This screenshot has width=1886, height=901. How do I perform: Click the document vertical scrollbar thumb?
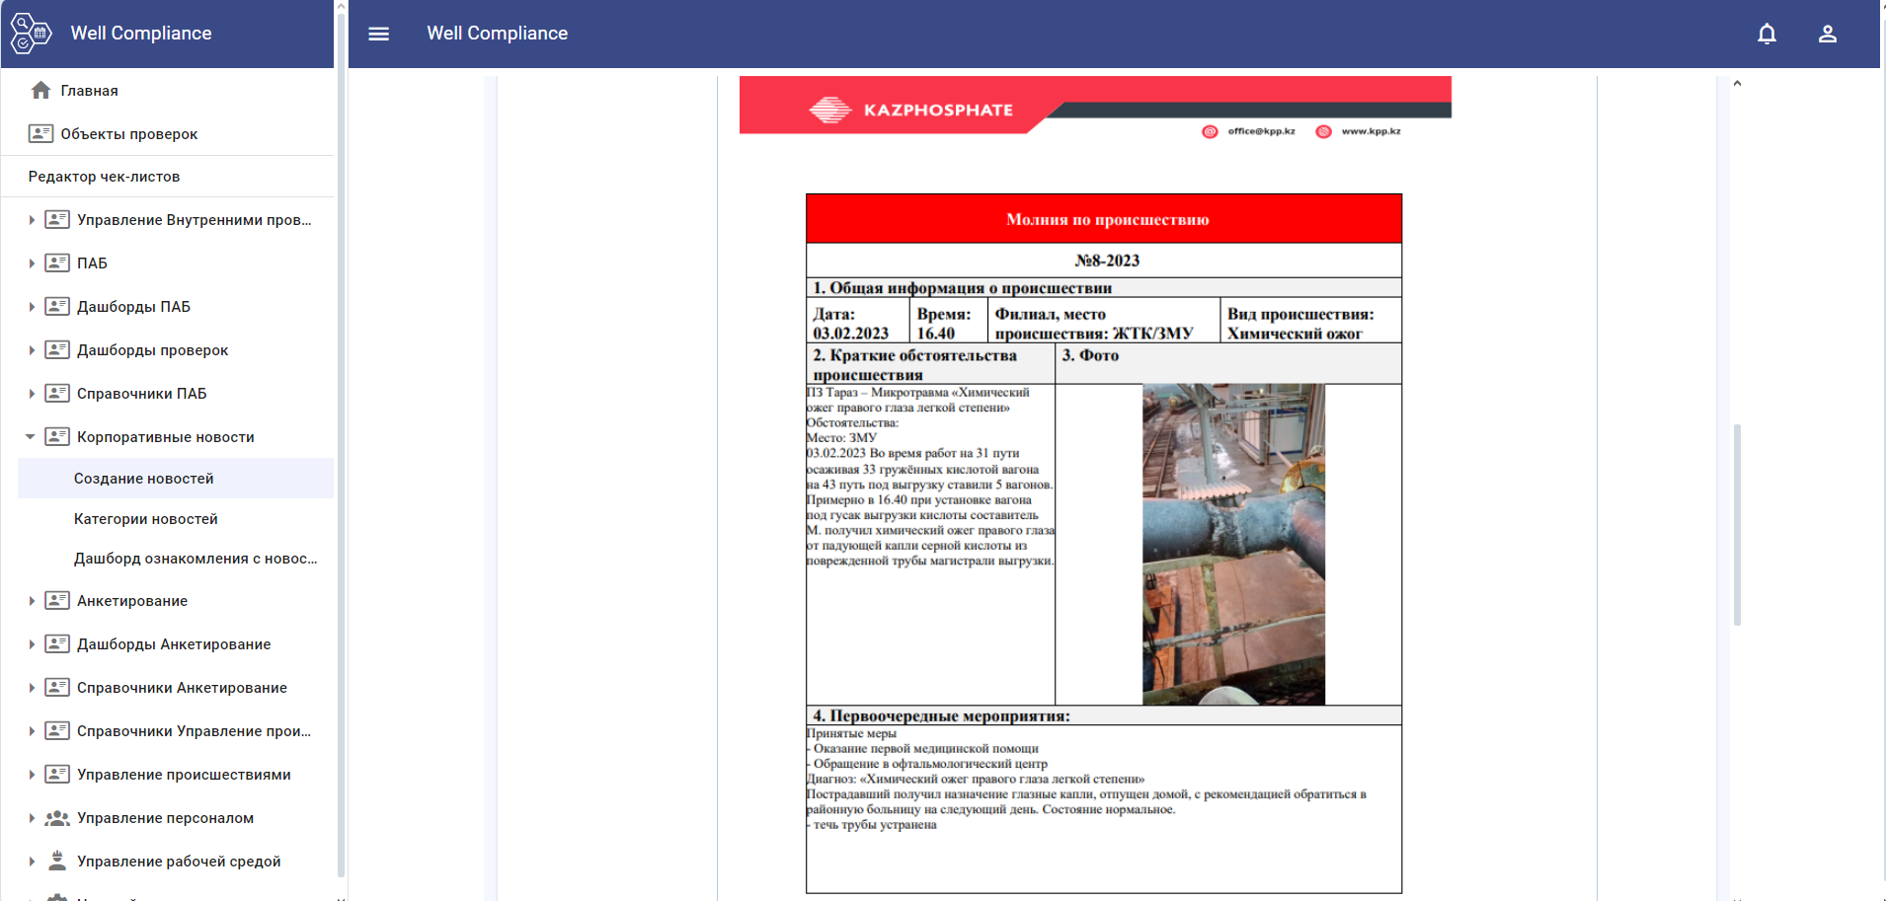1737,523
